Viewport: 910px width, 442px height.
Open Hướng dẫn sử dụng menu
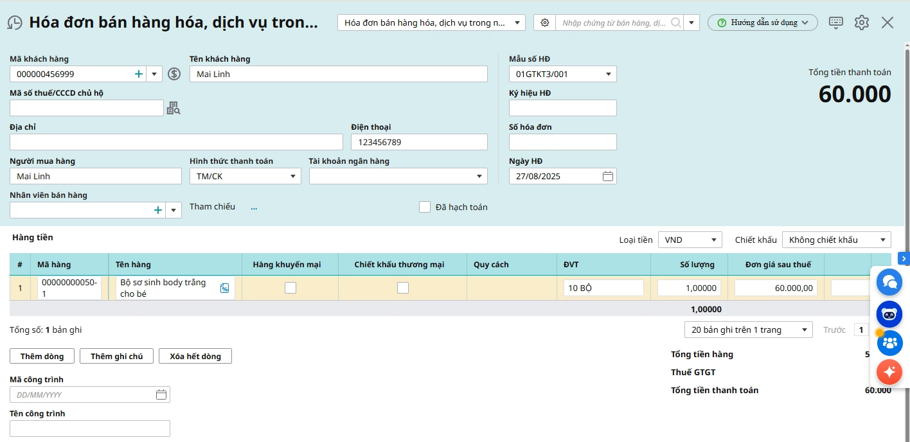(x=763, y=22)
